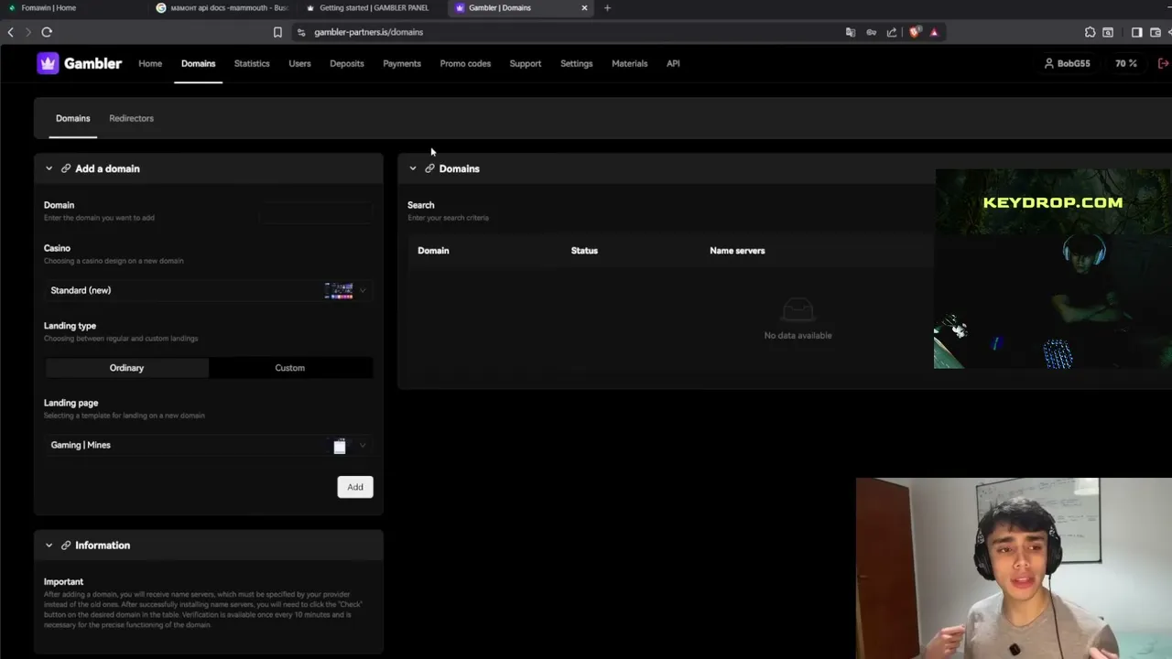Viewport: 1172px width, 659px height.
Task: Open a new browser tab with plus
Action: coord(607,8)
